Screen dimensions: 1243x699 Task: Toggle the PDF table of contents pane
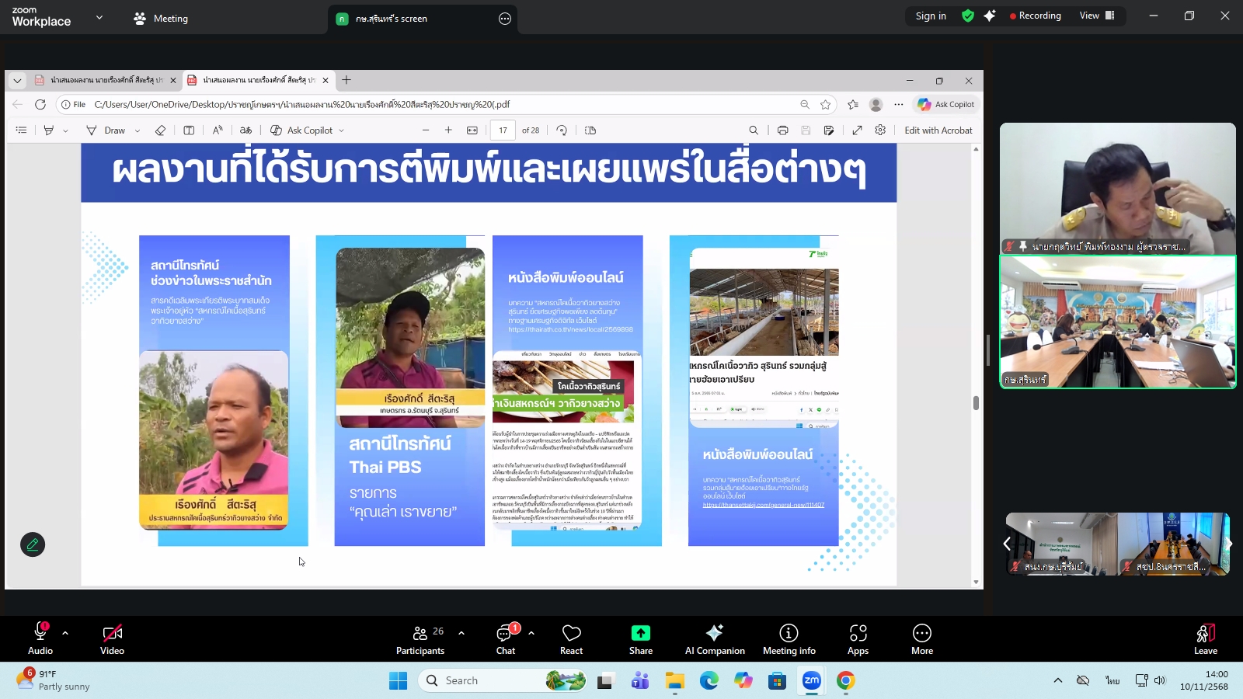[x=21, y=130]
